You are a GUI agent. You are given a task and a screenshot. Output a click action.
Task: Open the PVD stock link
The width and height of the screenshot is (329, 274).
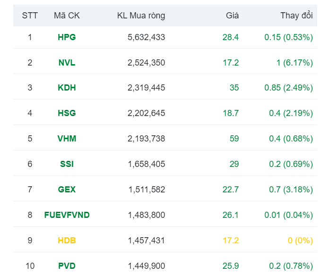point(67,266)
